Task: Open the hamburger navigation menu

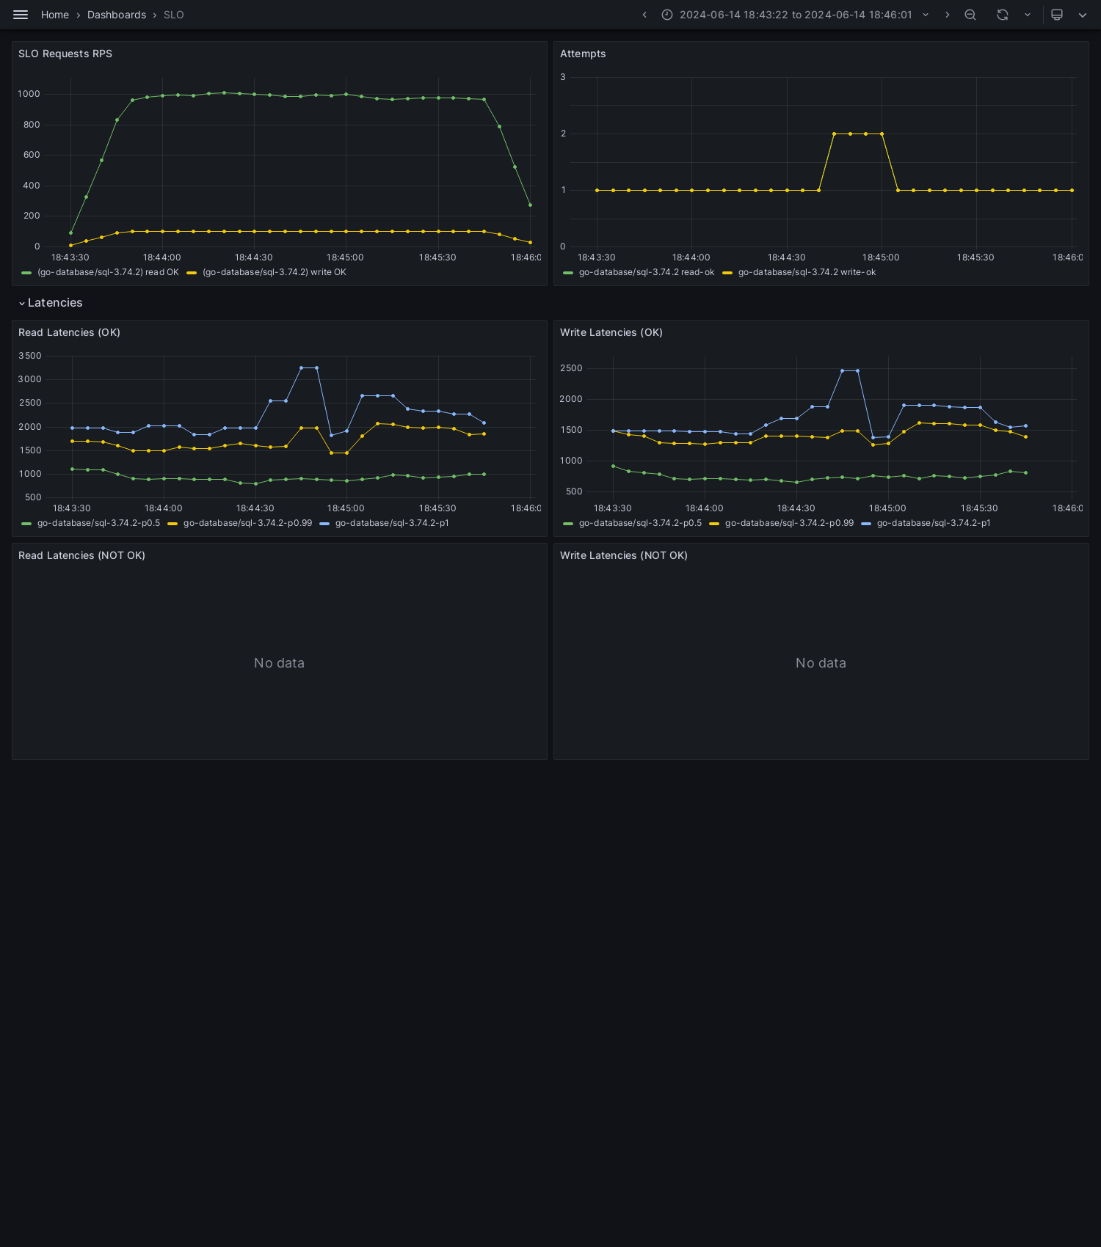Action: [21, 15]
